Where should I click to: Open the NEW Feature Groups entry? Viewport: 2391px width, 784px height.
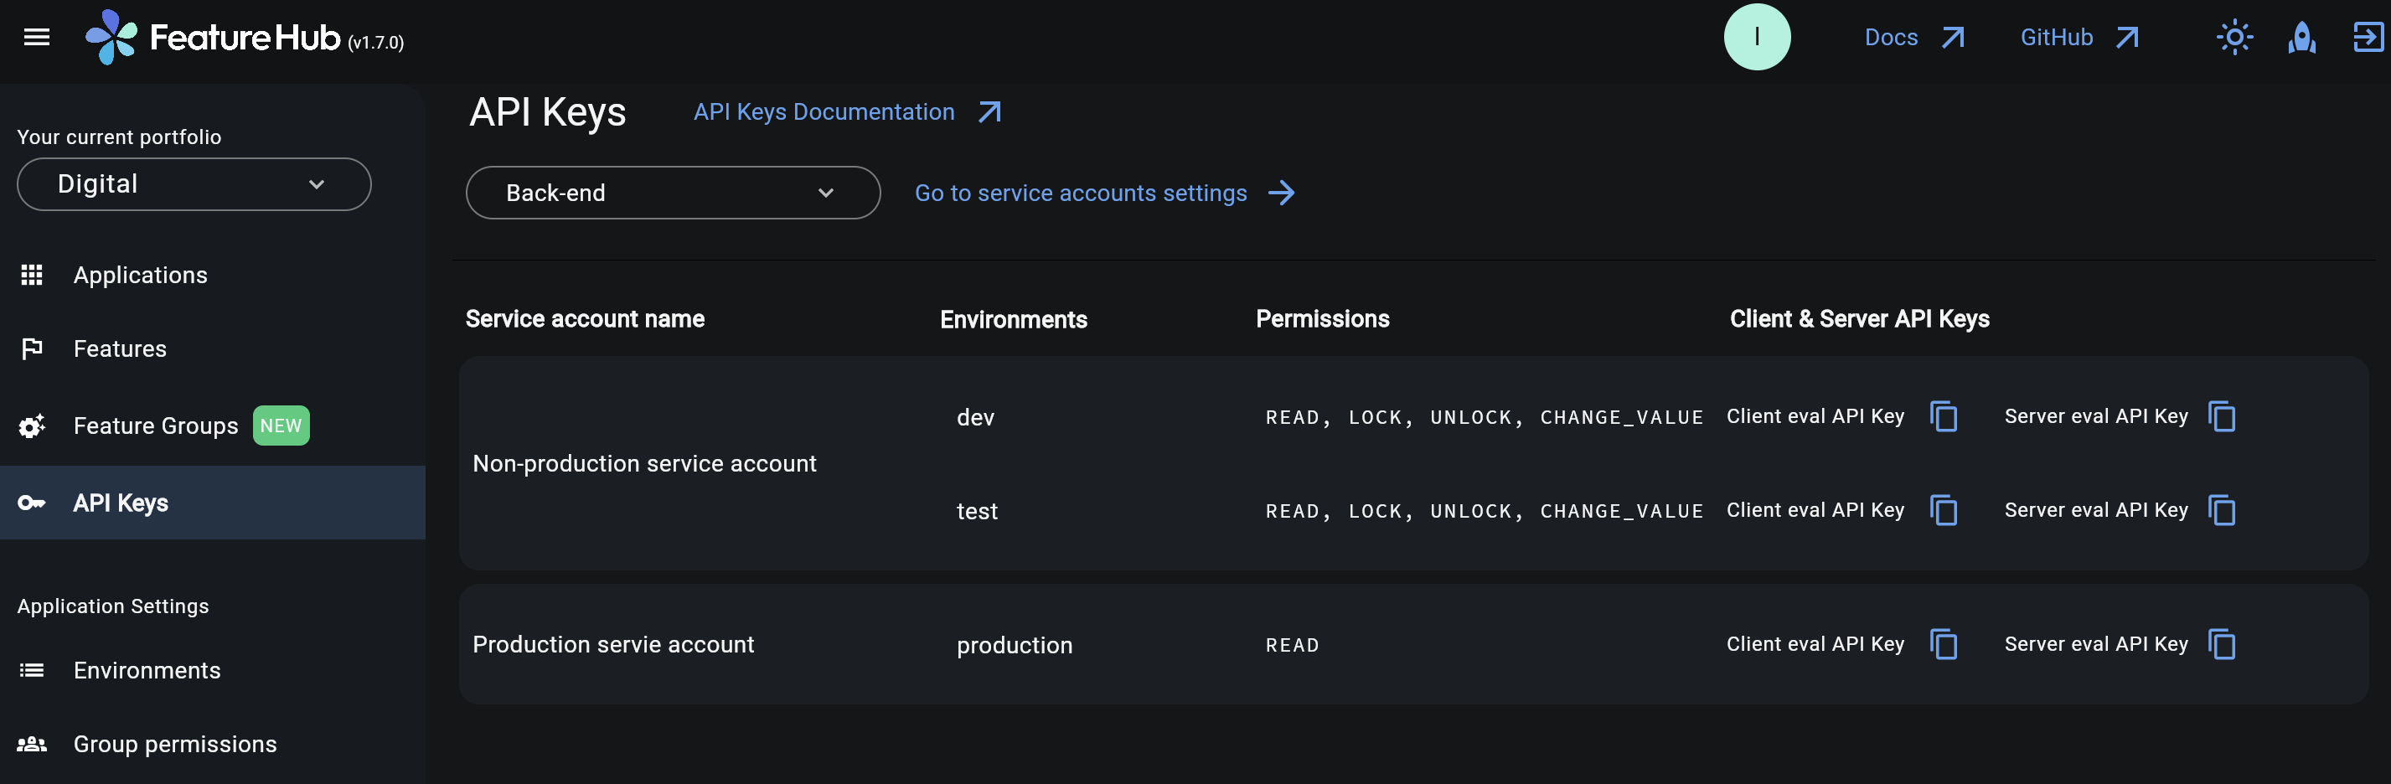[156, 425]
